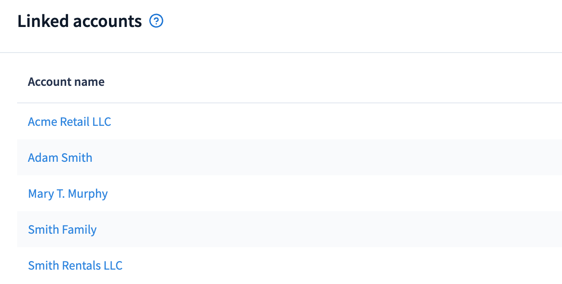
Task: Open the Smith Rentals LLC account
Action: click(x=75, y=266)
